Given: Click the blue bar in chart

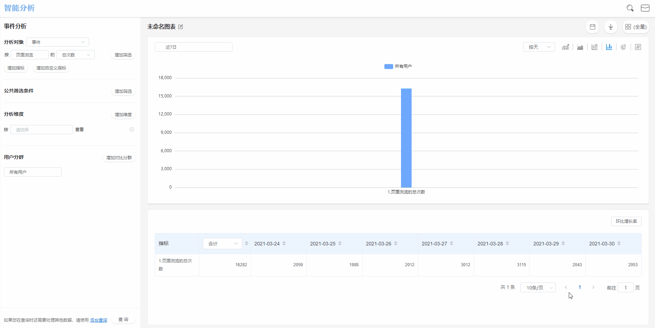Looking at the screenshot, I should point(406,138).
